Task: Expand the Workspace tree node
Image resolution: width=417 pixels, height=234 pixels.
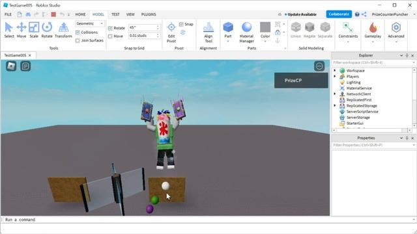Action: pyautogui.click(x=335, y=71)
